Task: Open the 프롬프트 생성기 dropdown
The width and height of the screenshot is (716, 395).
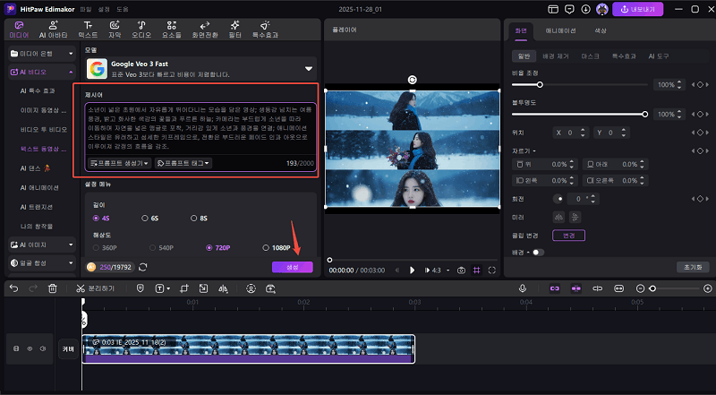Action: 120,163
